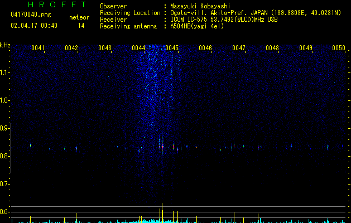Viewport: 351px width, 223px height.
Task: Click time marker 0047
Action: pyautogui.click(x=239, y=48)
